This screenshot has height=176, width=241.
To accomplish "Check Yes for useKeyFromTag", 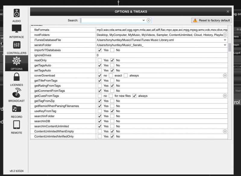I will click(100, 111).
